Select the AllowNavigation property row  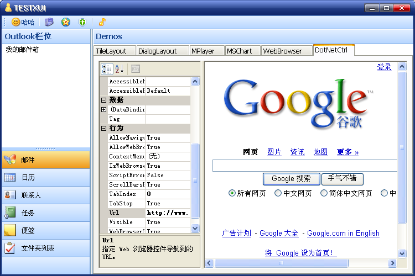click(x=149, y=137)
